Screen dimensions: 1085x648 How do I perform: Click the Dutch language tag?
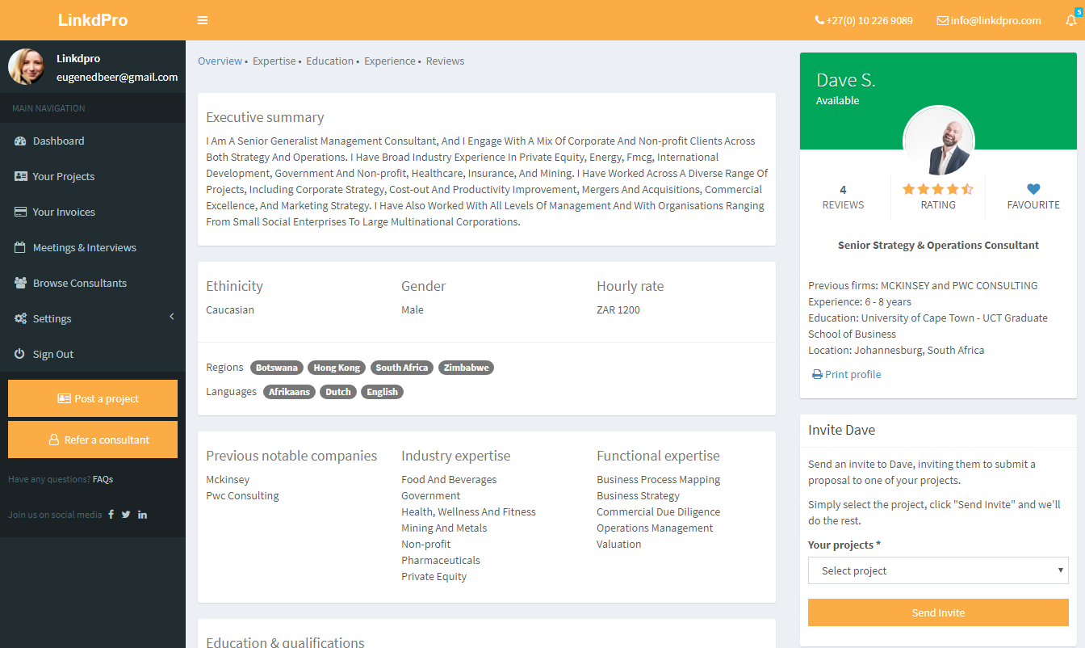(338, 392)
